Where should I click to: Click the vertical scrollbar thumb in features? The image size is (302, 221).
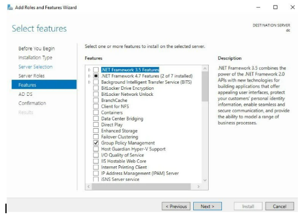pos(205,86)
